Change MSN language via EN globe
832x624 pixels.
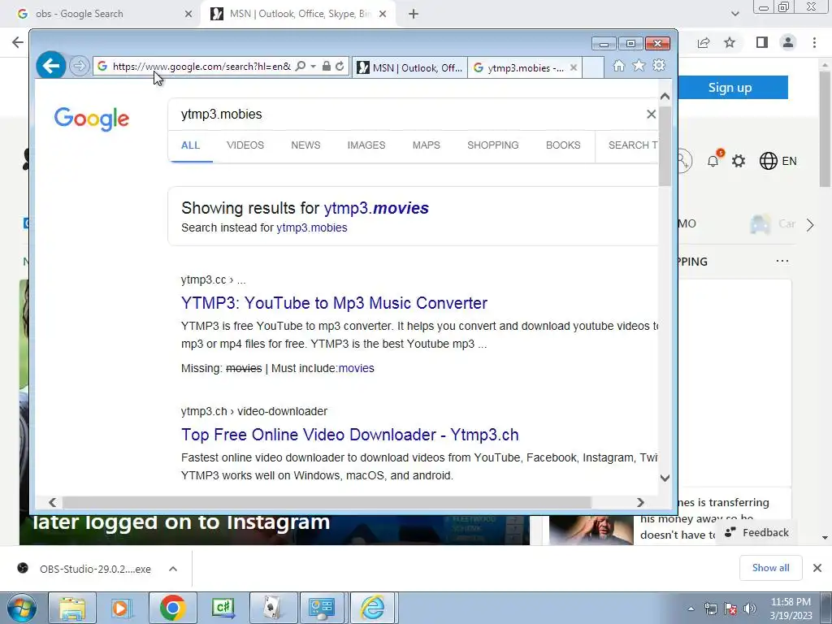(778, 161)
